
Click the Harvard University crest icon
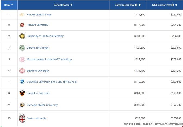tap(22, 25)
